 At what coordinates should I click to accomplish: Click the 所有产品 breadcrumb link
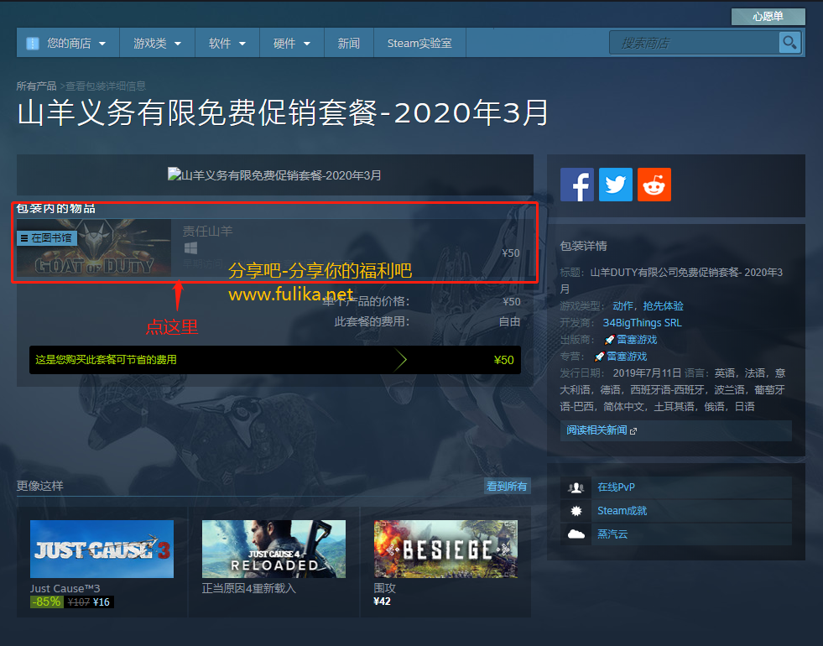(x=36, y=86)
